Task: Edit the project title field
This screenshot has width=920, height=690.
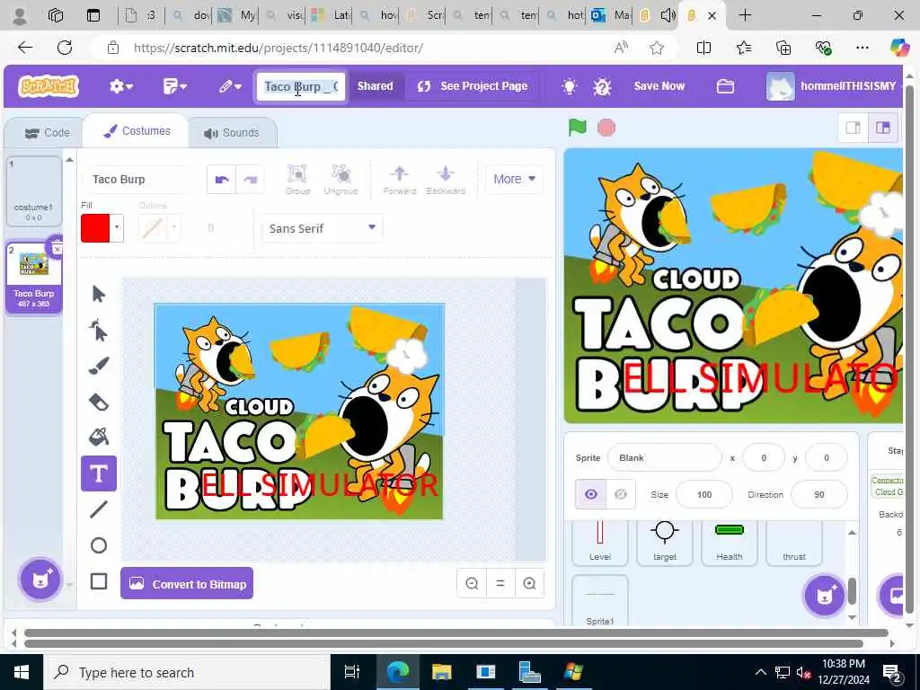Action: [x=300, y=86]
